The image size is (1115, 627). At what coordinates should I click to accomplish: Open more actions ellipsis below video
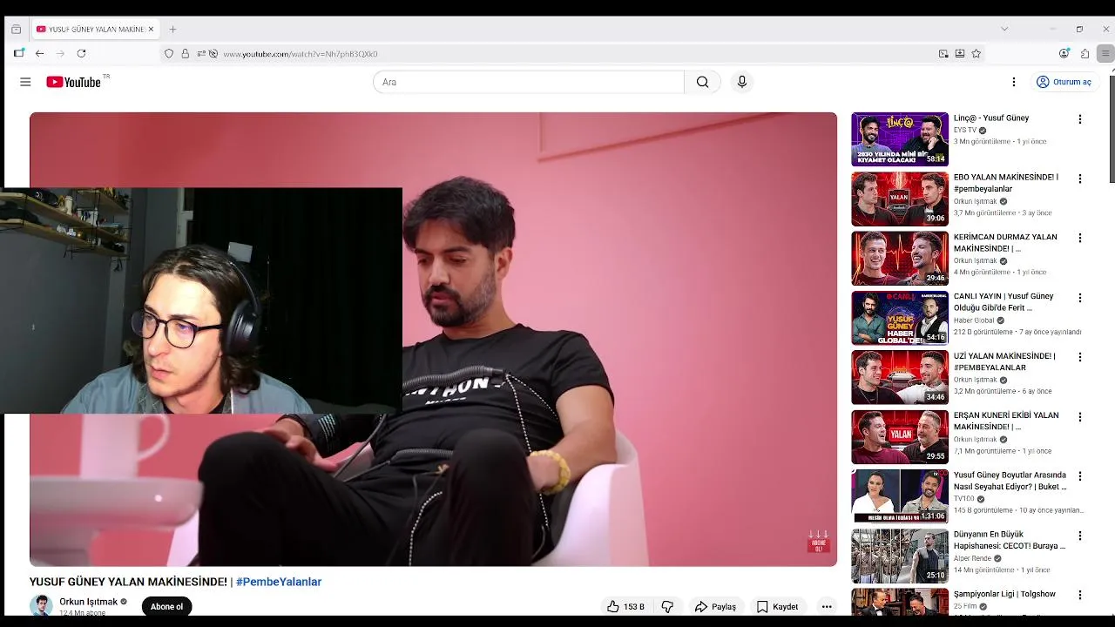pos(827,607)
